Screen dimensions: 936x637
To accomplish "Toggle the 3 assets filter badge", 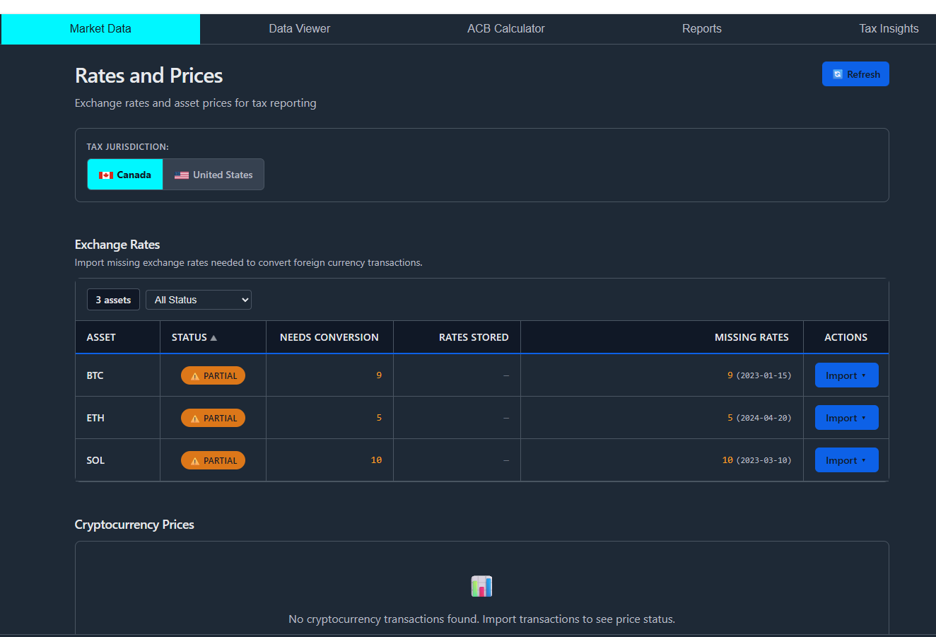I will 113,299.
